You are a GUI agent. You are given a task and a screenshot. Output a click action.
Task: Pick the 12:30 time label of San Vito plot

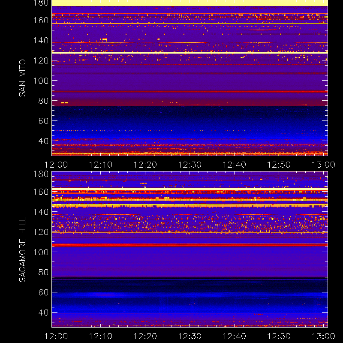pos(190,165)
